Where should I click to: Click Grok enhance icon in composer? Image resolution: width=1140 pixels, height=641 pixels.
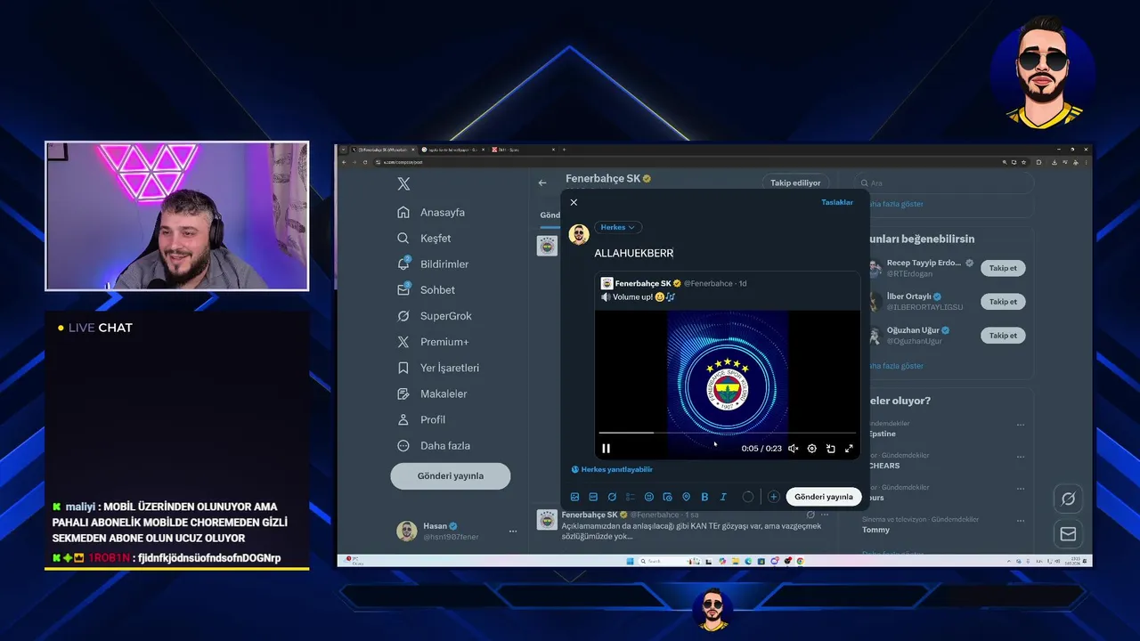tap(612, 497)
